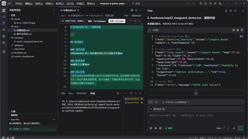Split the terminal panel
Viewport: 248px width, 139px height.
pyautogui.click(x=118, y=93)
